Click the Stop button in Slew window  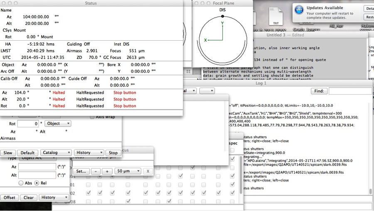click(113, 153)
